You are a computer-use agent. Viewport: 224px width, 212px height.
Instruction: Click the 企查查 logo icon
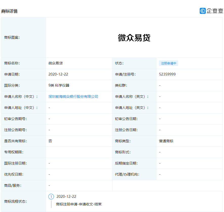[202, 11]
